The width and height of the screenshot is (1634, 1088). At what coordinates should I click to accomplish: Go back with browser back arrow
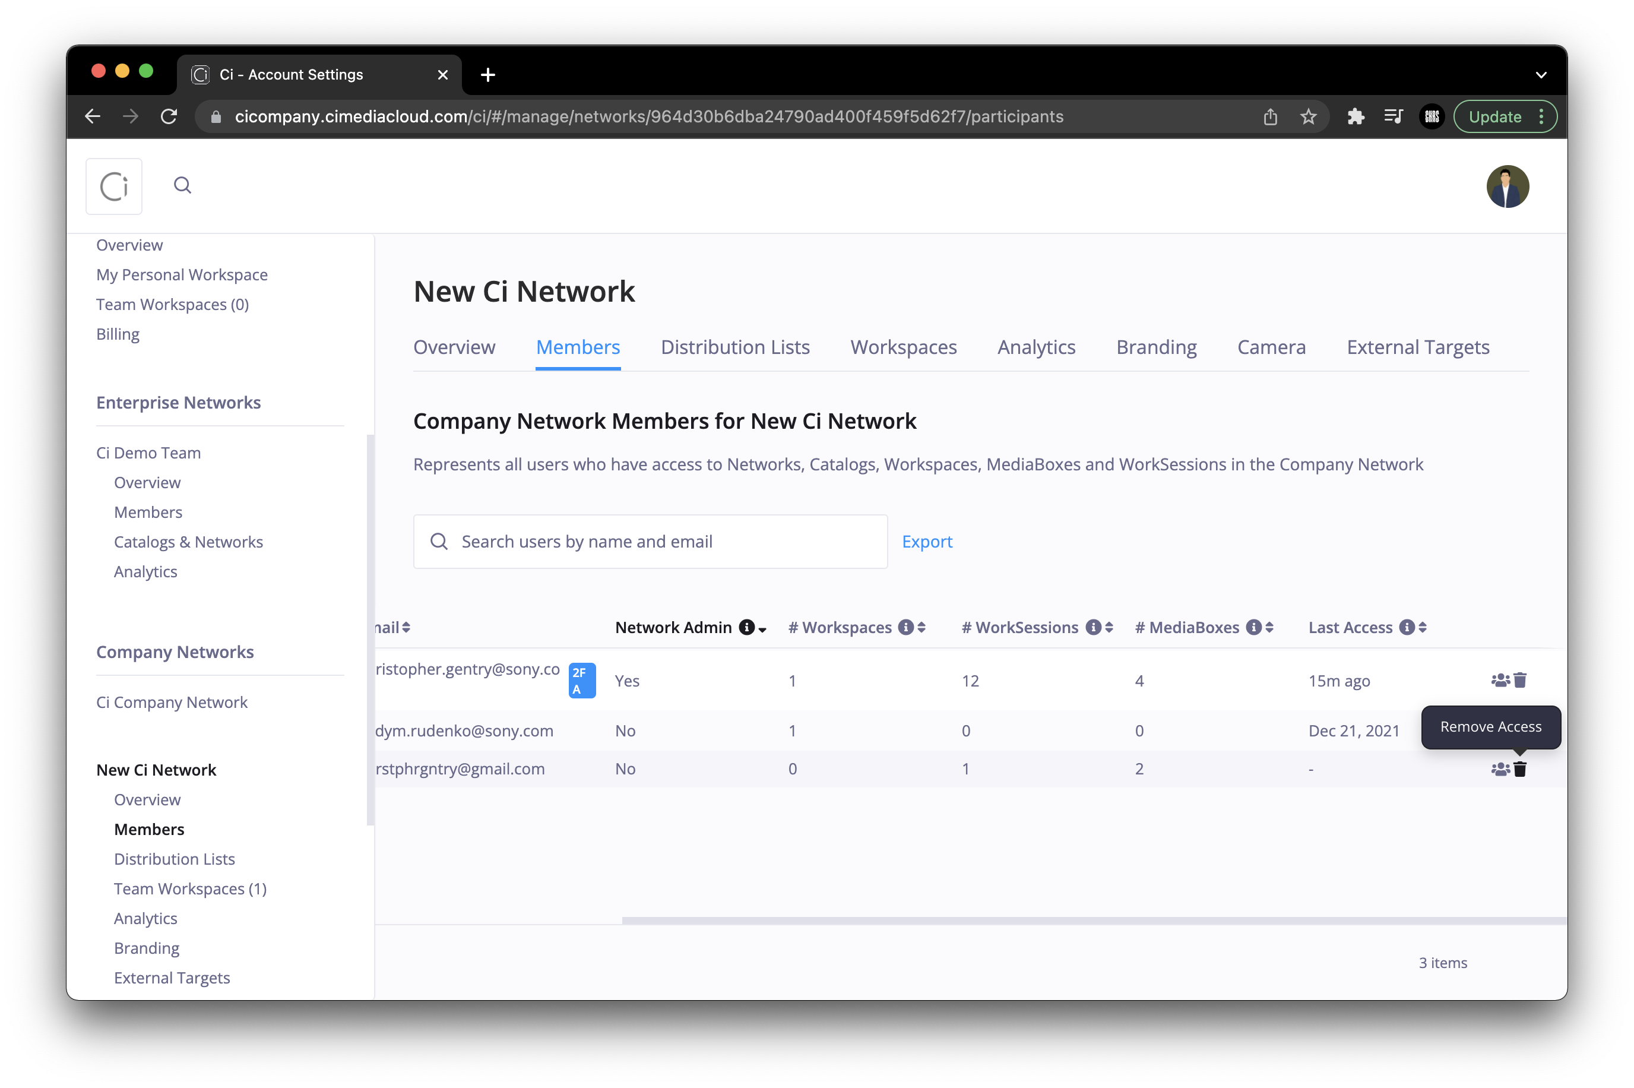93,116
